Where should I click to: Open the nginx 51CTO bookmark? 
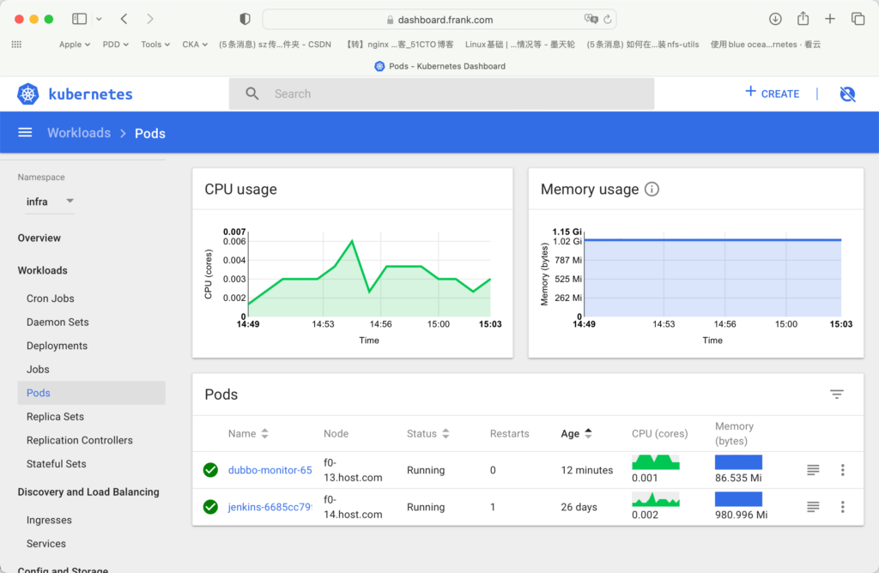click(400, 45)
